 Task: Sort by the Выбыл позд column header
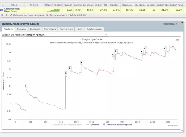176,5
